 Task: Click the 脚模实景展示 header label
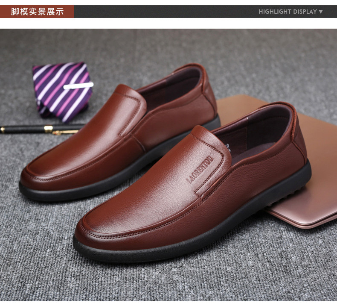37,12
